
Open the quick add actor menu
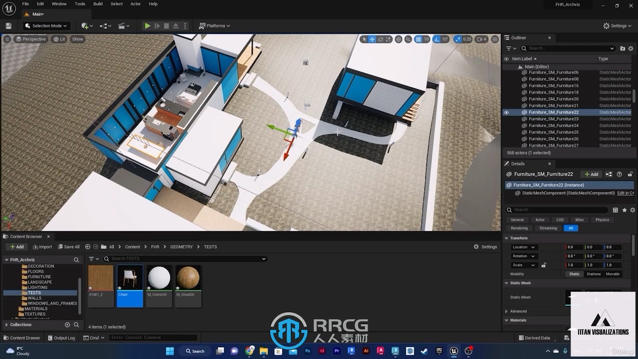[87, 26]
